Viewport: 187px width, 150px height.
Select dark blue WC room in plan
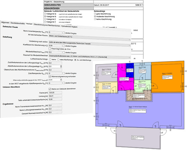(x=130, y=70)
